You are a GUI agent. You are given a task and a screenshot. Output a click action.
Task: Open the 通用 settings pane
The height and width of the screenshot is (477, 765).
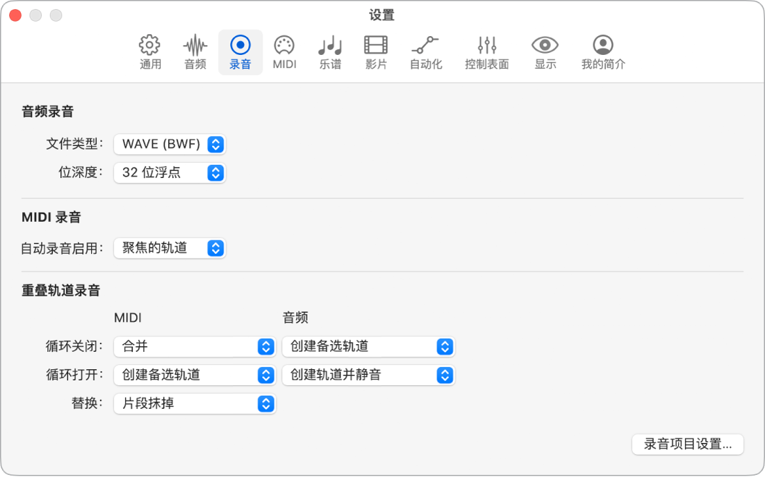[x=149, y=51]
